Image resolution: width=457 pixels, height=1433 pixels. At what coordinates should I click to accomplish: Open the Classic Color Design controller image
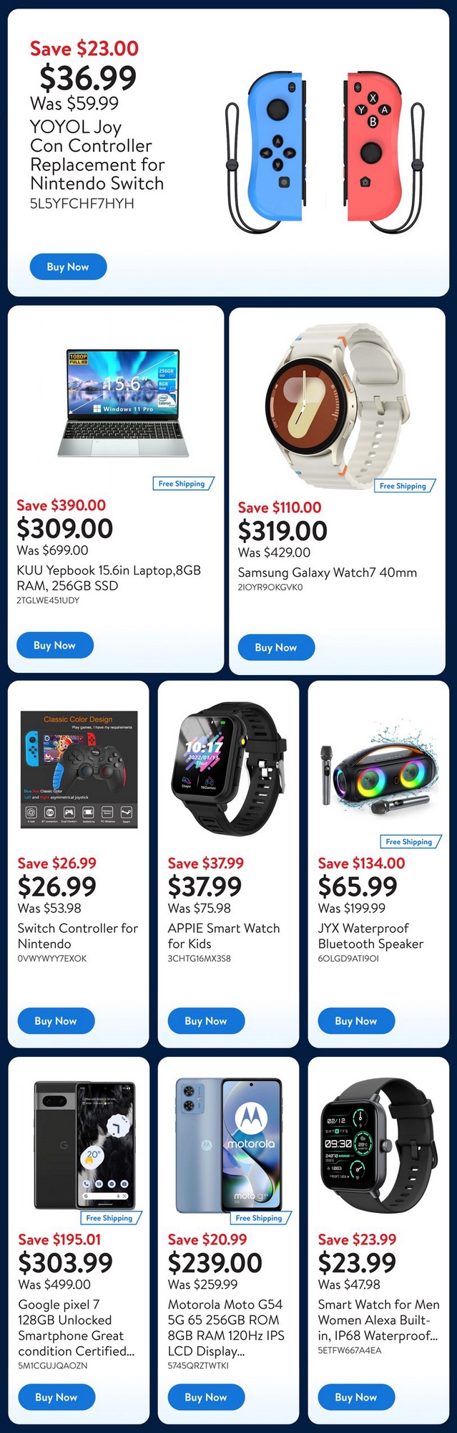(x=79, y=769)
